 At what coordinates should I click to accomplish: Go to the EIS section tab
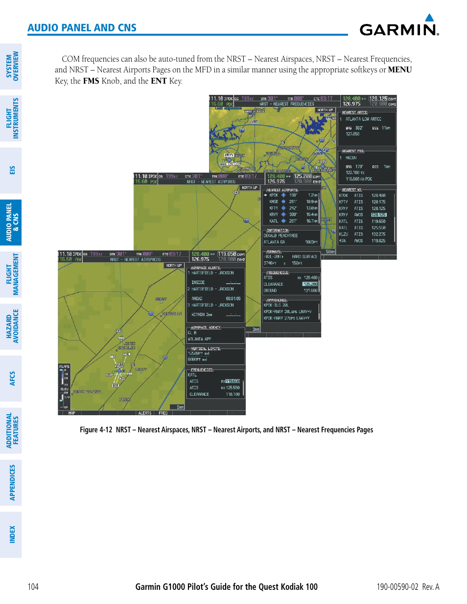click(11, 170)
